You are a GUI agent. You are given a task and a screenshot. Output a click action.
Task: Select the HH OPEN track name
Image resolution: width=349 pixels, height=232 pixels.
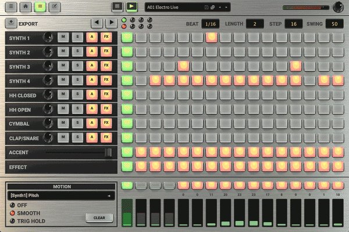pos(20,110)
